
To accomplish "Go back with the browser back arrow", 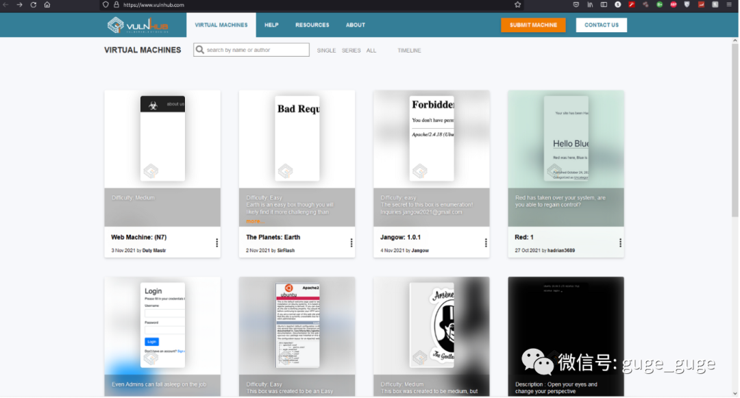I will (5, 5).
